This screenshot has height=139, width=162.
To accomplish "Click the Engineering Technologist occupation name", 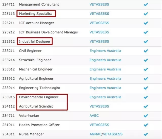I will coord(39,88).
